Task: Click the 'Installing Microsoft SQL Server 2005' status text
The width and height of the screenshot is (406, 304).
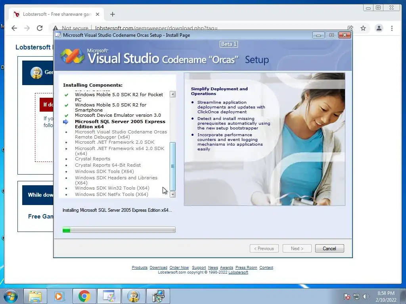Action: 117,210
